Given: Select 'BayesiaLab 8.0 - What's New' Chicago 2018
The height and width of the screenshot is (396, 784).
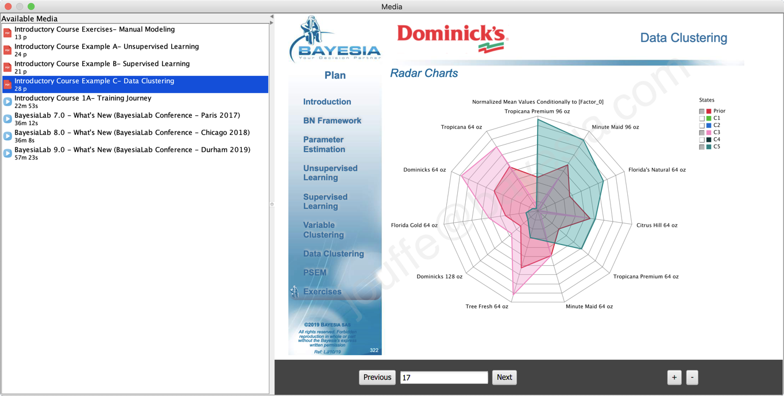Looking at the screenshot, I should click(x=135, y=136).
